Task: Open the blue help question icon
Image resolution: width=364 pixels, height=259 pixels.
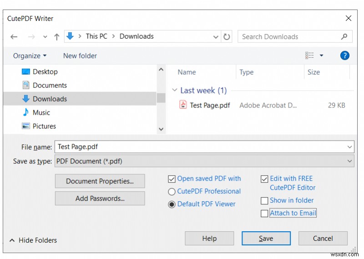Action: (345, 56)
